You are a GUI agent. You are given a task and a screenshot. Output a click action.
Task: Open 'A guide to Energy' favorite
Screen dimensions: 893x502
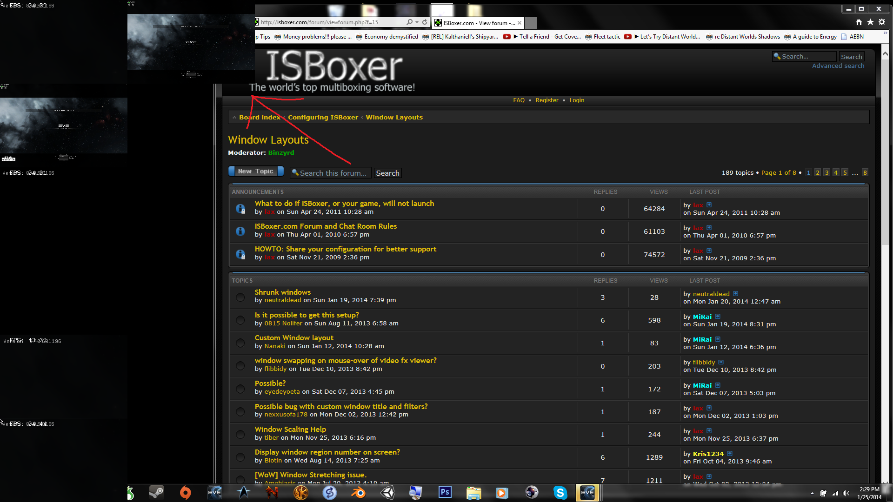810,37
